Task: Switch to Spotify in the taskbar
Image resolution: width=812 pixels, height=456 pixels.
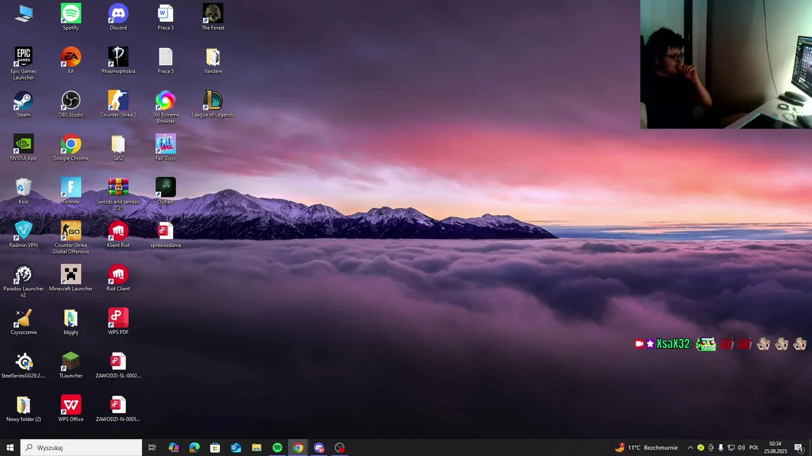Action: pyautogui.click(x=277, y=448)
